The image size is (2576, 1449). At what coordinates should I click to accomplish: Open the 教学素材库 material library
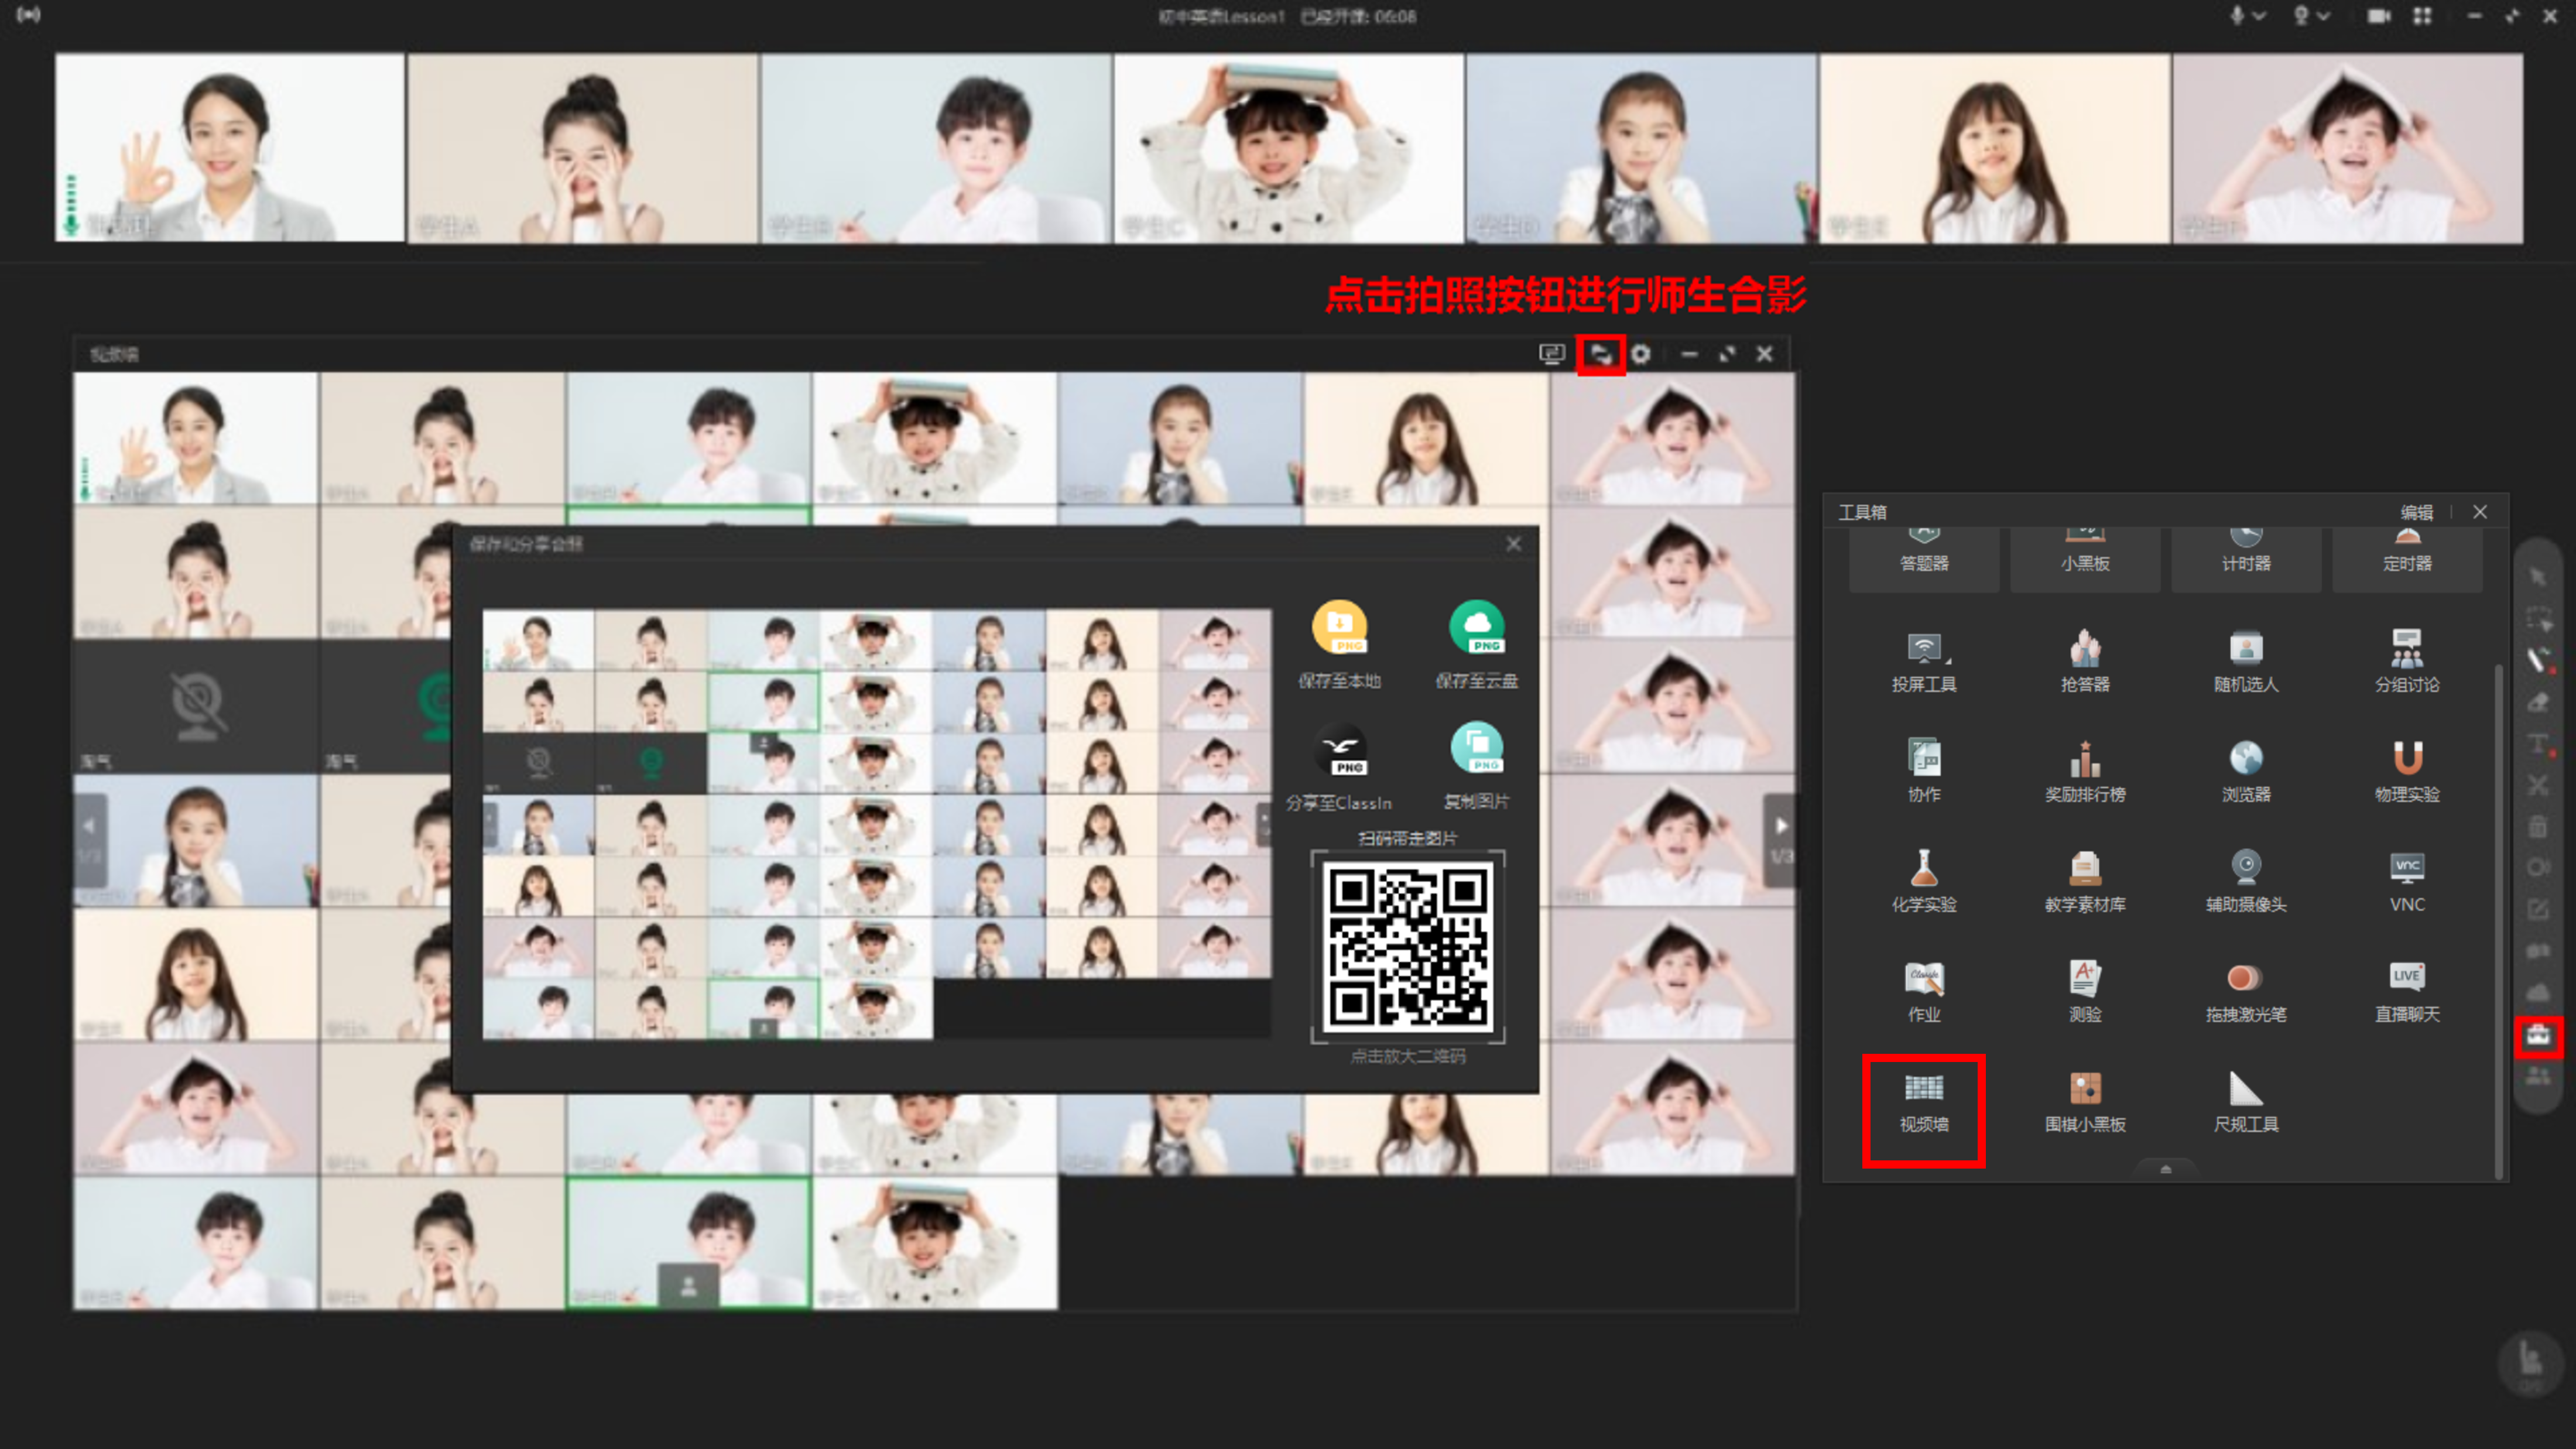tap(2084, 882)
